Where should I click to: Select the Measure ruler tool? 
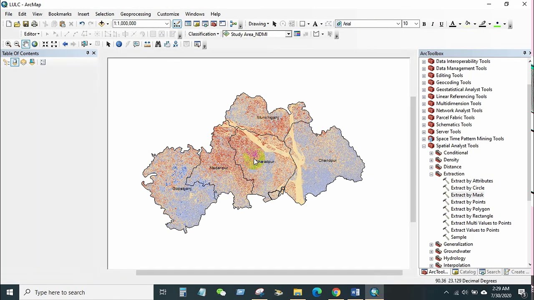(147, 44)
